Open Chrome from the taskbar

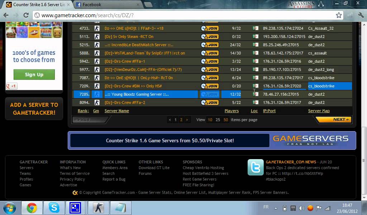coord(32,208)
